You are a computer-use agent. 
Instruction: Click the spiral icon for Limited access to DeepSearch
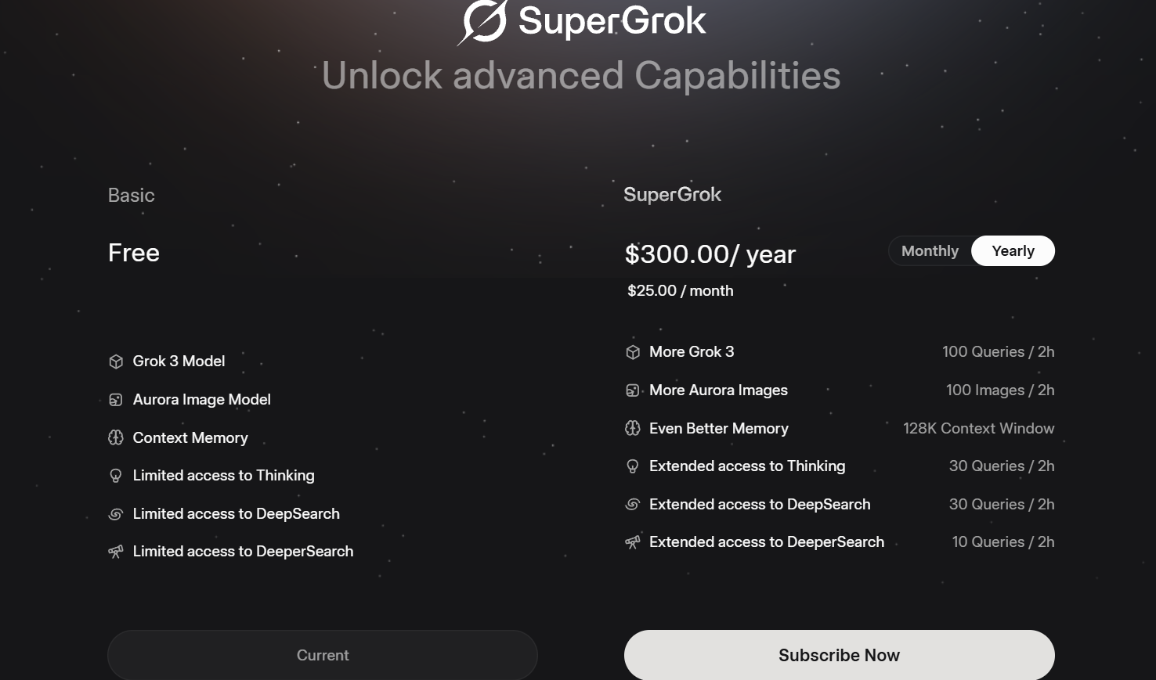click(116, 514)
